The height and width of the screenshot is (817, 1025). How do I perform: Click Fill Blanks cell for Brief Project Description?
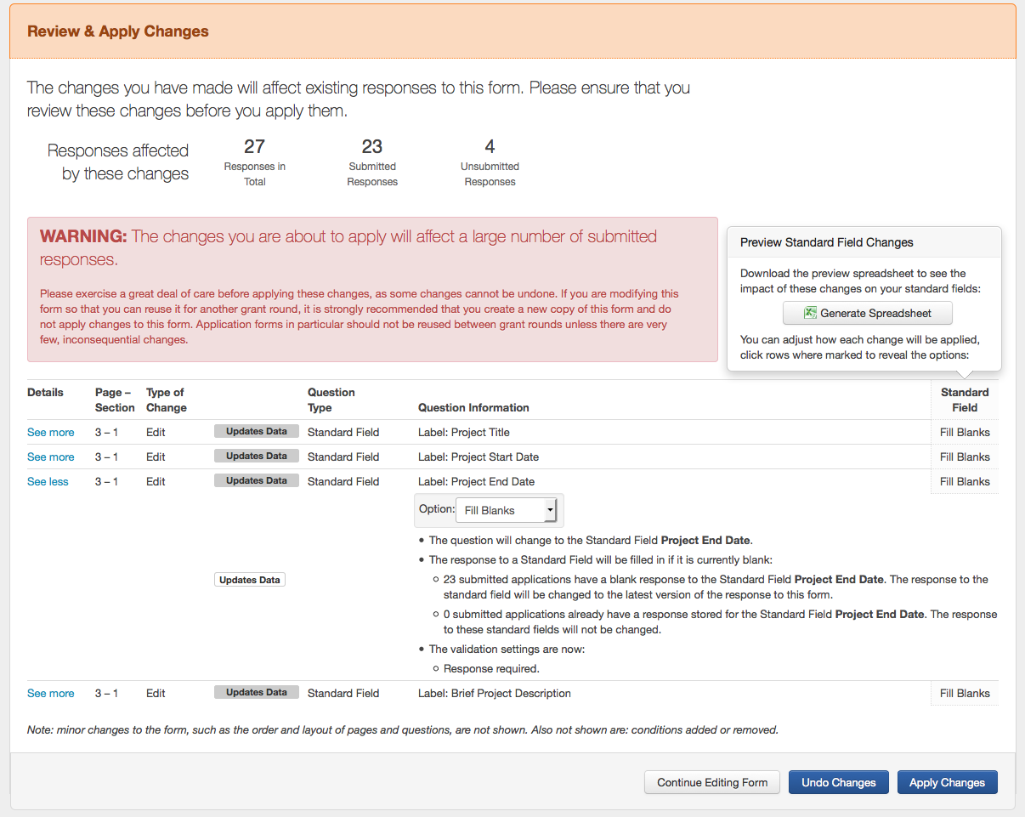[x=965, y=693]
